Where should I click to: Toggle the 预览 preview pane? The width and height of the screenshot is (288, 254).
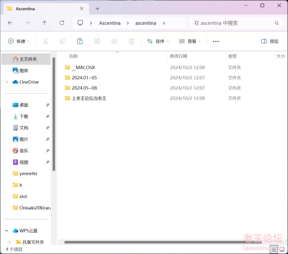[x=270, y=41]
